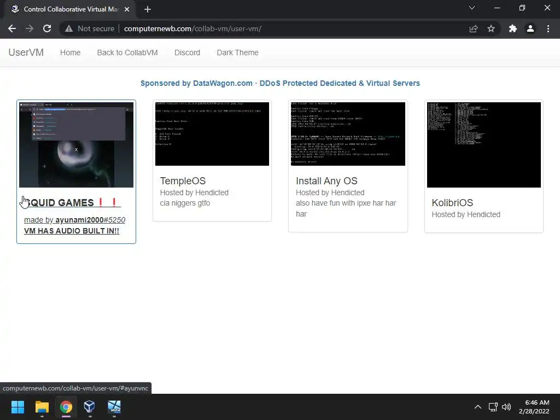Viewport: 560px width, 420px height.
Task: Click the TempleOS title
Action: pos(183,180)
